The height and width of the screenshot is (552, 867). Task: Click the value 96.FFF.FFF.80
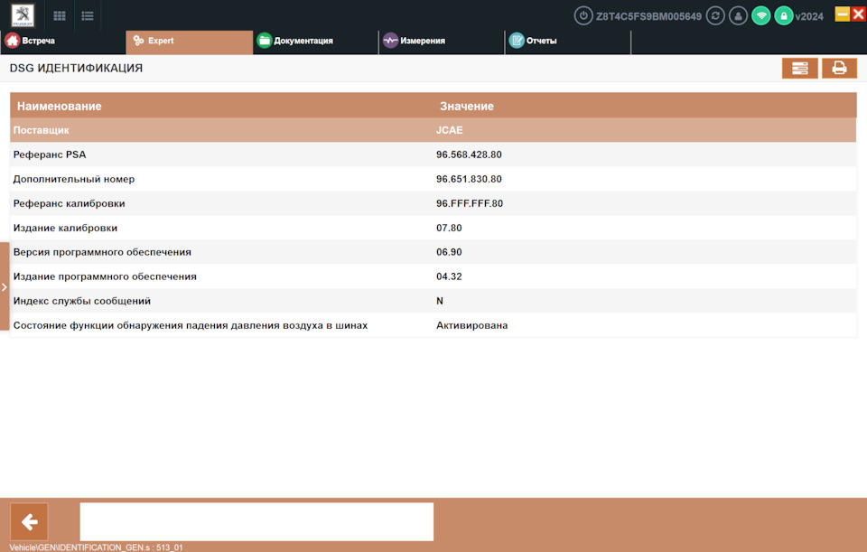tap(470, 203)
